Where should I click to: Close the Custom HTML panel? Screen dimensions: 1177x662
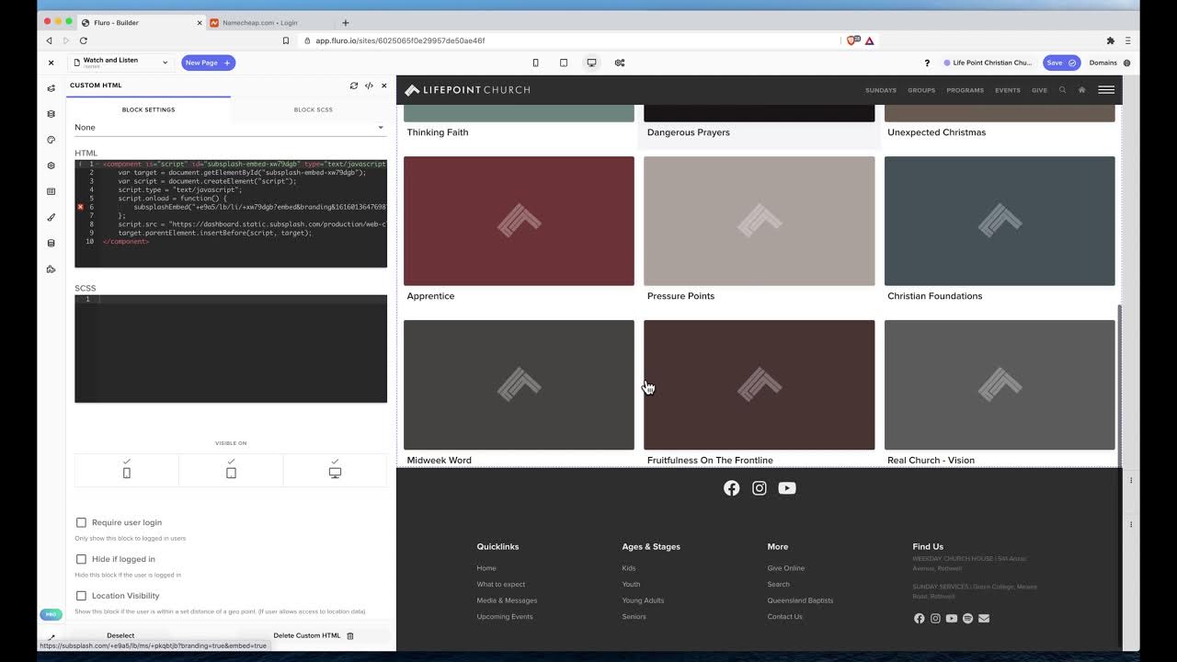384,86
